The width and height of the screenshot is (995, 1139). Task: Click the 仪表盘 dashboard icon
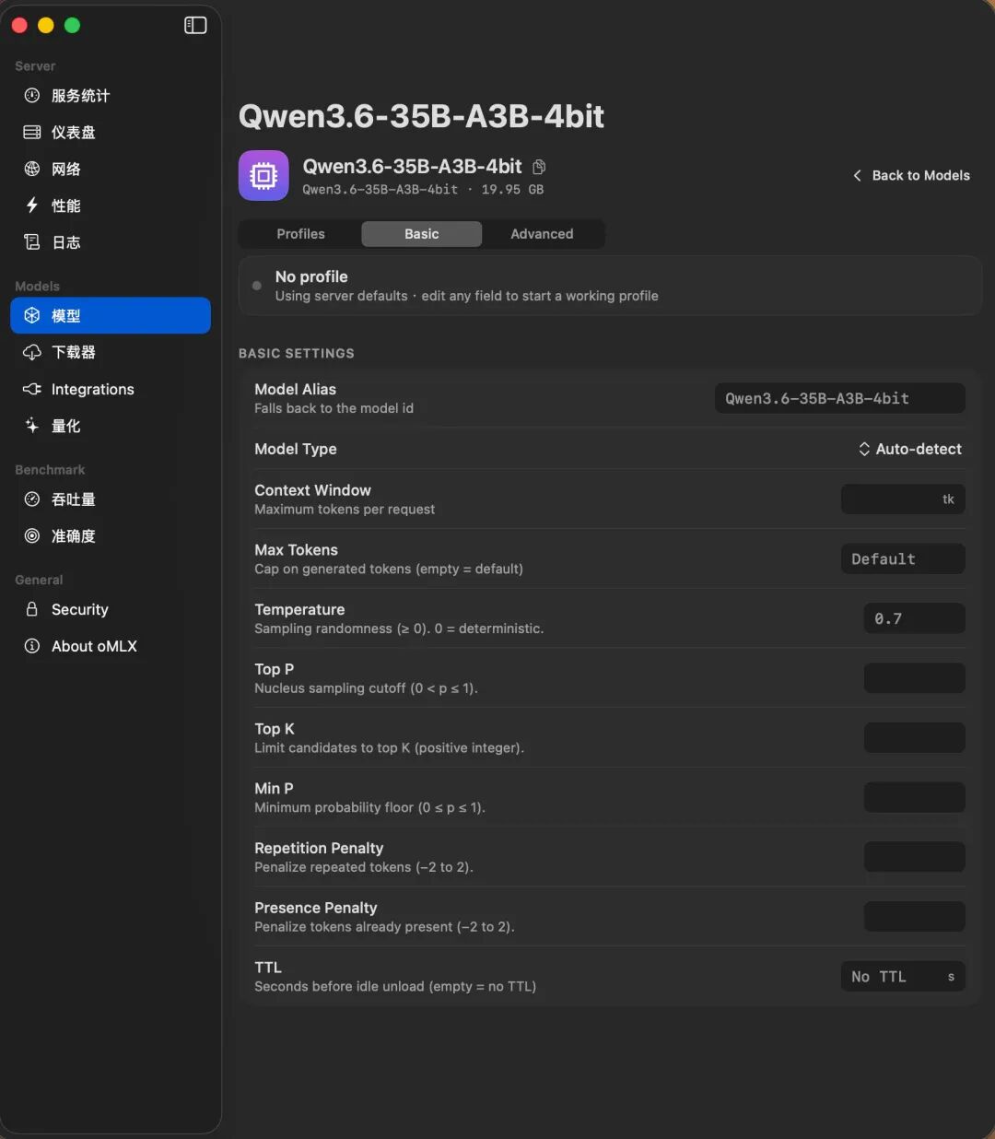[x=32, y=133]
